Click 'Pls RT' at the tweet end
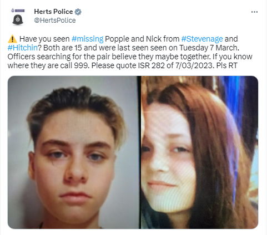This screenshot has height=235, width=267. 226,65
